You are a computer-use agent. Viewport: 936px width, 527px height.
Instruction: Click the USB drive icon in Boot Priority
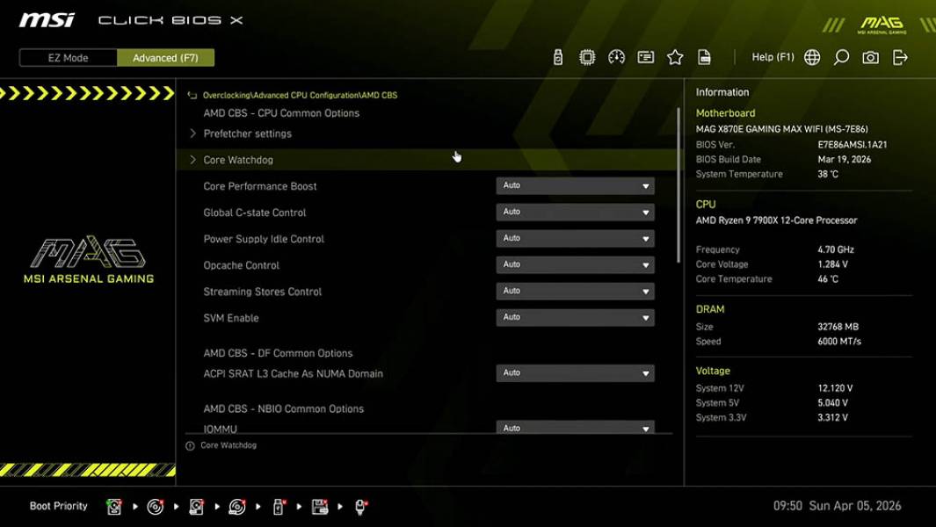278,506
